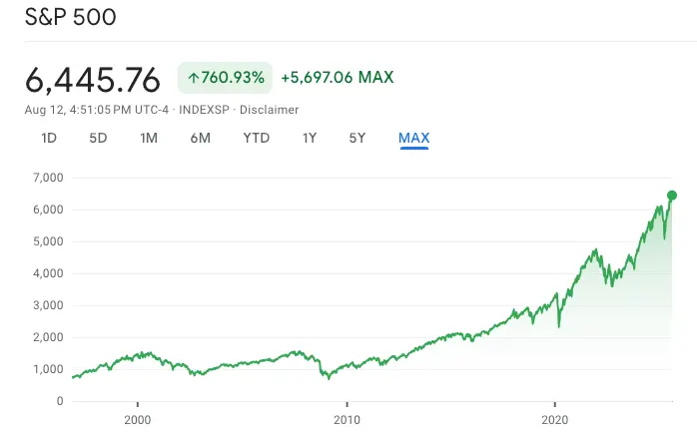Switch to the 5D range tab
The image size is (697, 436).
(98, 139)
